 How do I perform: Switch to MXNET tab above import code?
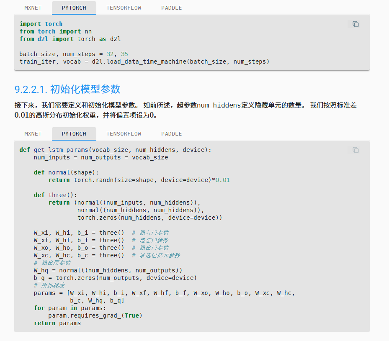tap(33, 8)
